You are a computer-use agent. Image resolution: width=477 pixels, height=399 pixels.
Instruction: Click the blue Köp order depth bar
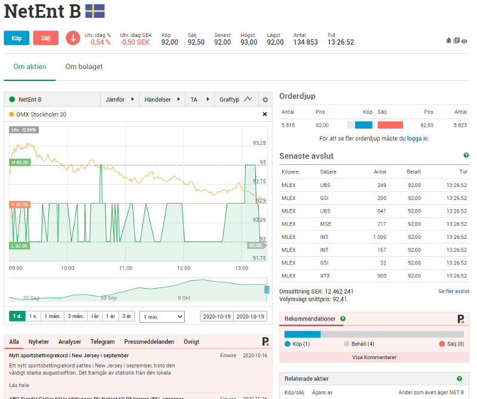[364, 125]
